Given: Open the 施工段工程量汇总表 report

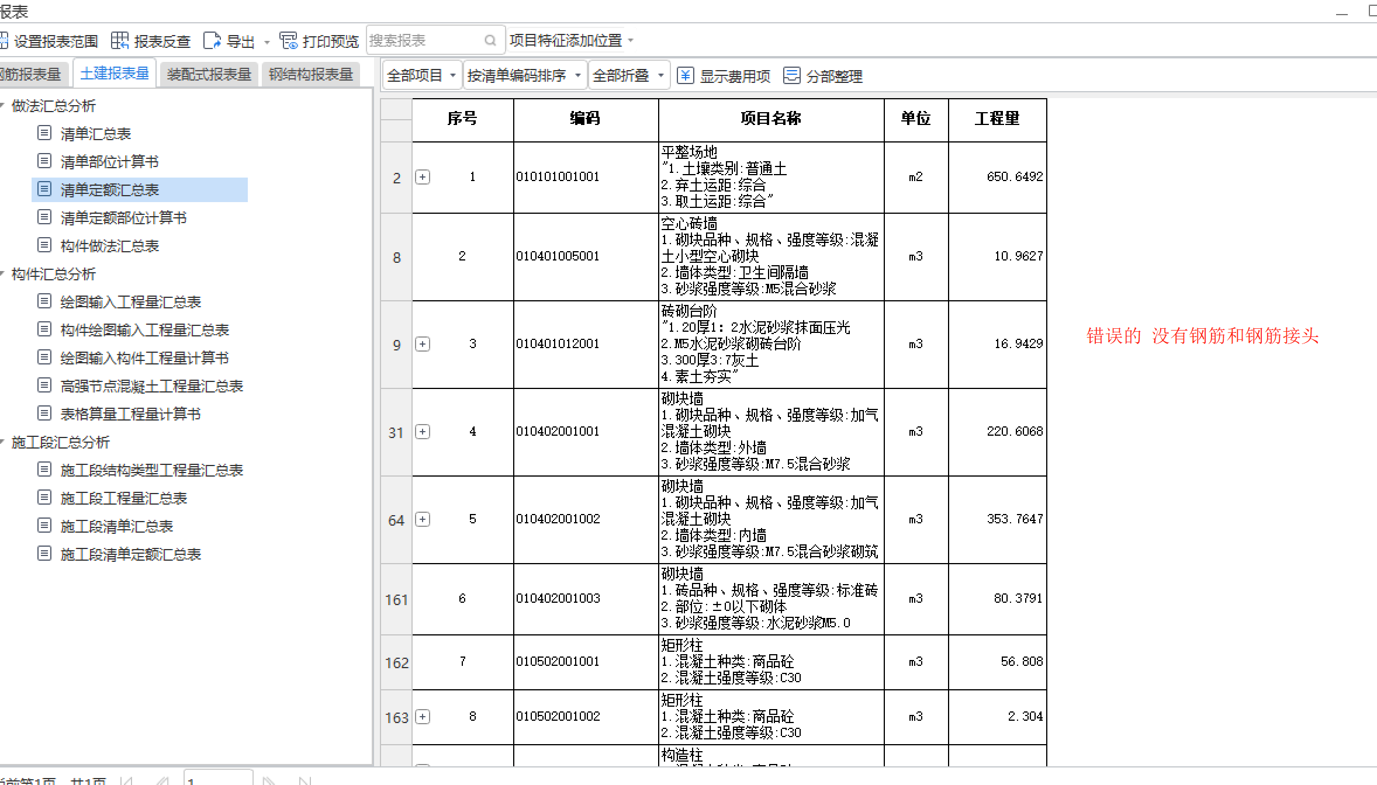Looking at the screenshot, I should pyautogui.click(x=123, y=498).
